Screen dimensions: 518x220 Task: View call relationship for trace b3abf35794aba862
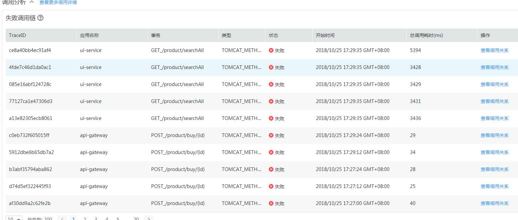pyautogui.click(x=494, y=170)
